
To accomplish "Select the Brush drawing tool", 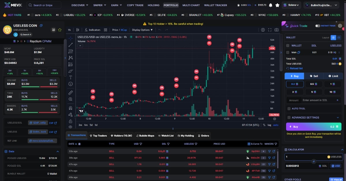I will (x=71, y=71).
